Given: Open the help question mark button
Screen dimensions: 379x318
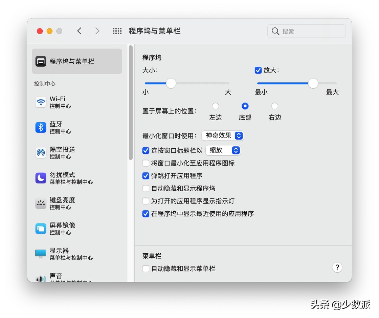Looking at the screenshot, I should click(337, 268).
